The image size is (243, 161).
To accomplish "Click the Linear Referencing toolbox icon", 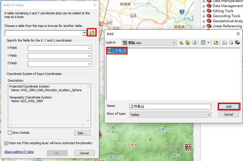I will (x=209, y=26).
